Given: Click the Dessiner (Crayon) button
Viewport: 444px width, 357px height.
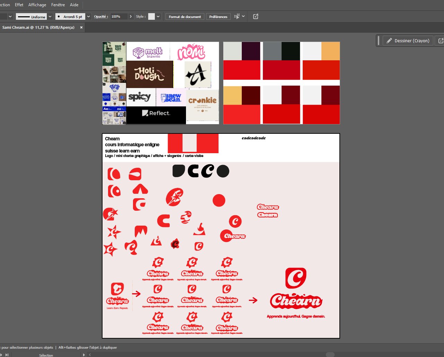Looking at the screenshot, I should coord(408,41).
